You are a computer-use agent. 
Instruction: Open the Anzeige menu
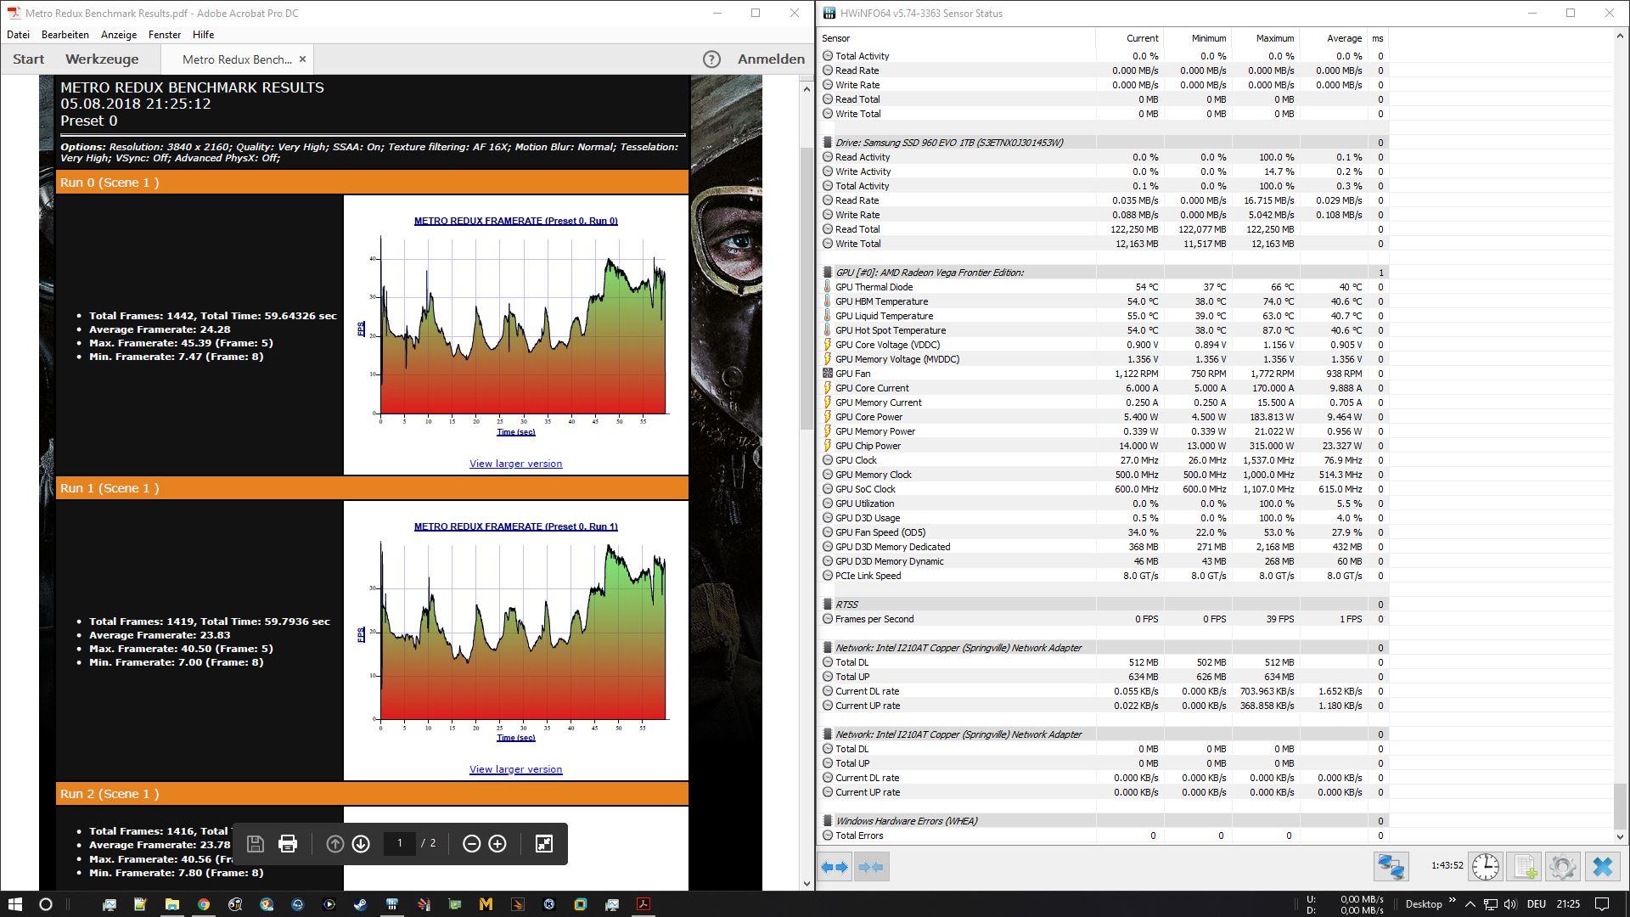(x=118, y=35)
